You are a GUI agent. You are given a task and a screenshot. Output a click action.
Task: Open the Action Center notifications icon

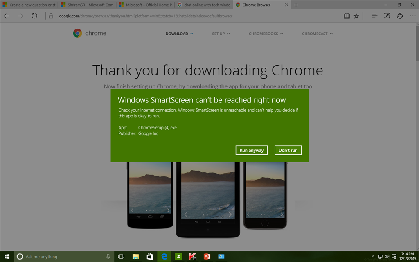tap(394, 257)
